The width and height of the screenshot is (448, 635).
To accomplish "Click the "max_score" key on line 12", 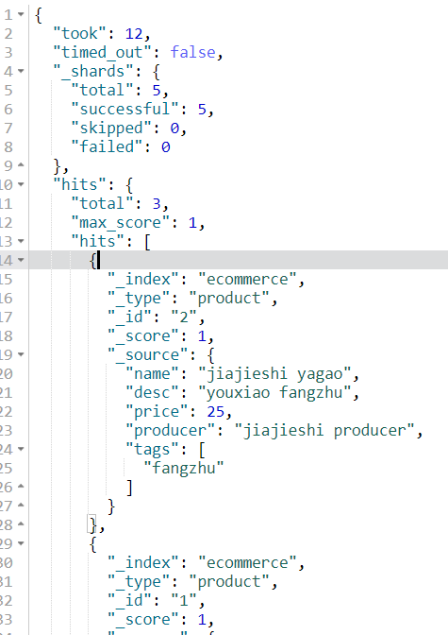I will point(120,222).
